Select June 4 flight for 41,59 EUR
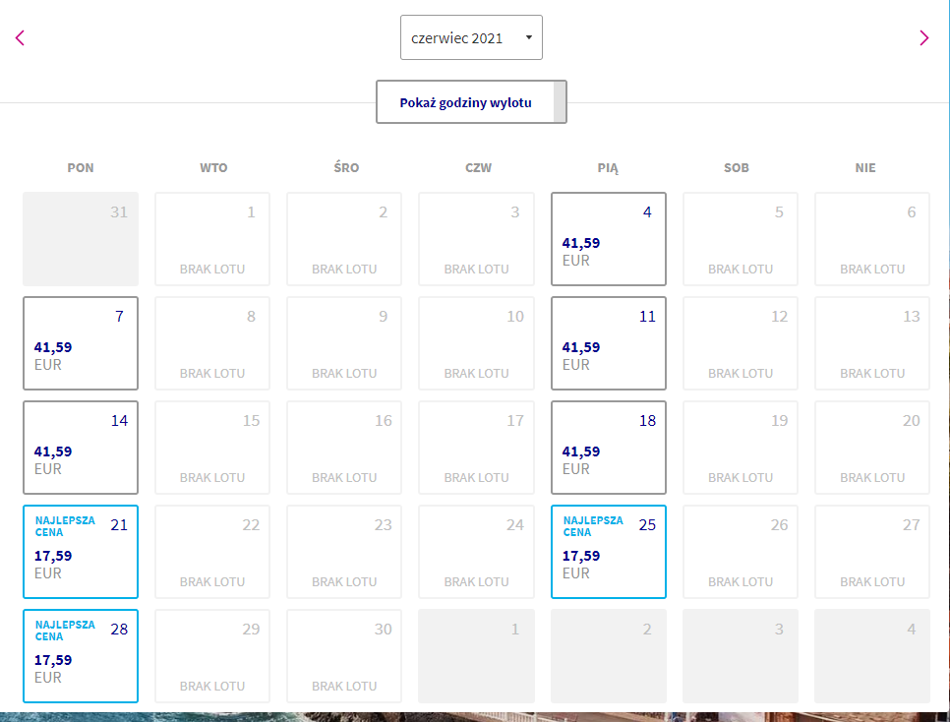950x722 pixels. tap(609, 239)
